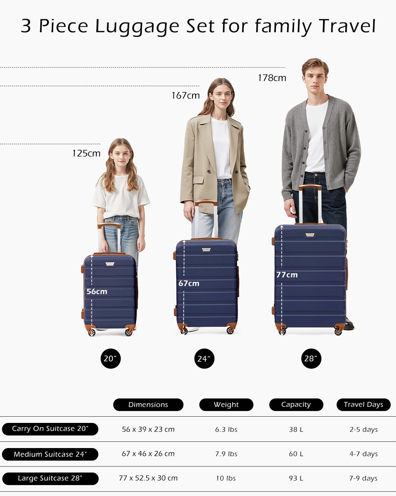Click the 24" size circle badge
This screenshot has width=396, height=496.
coord(204,358)
